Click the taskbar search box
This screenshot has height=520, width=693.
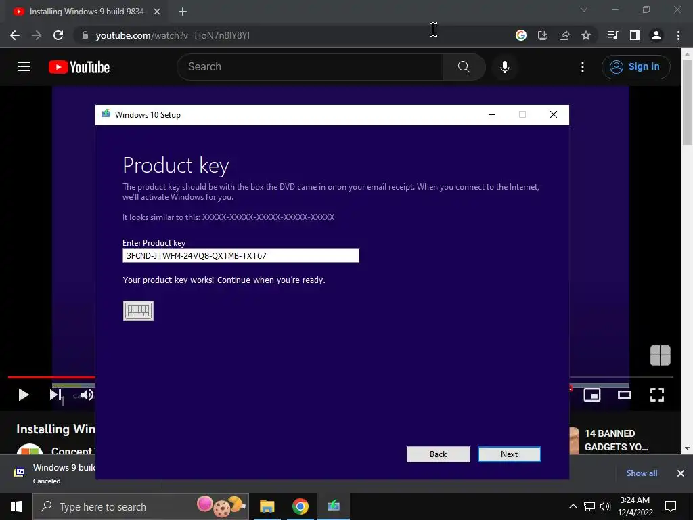(141, 506)
